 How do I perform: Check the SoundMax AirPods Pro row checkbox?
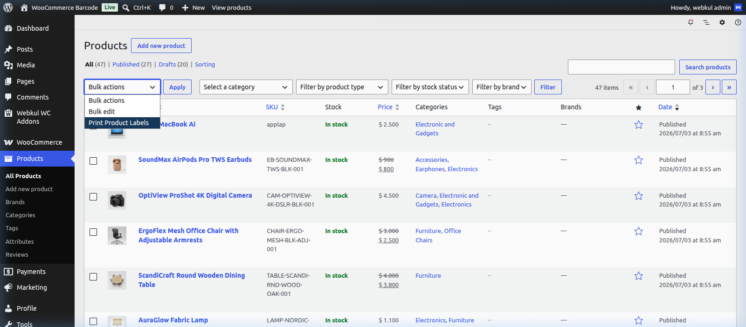(93, 161)
